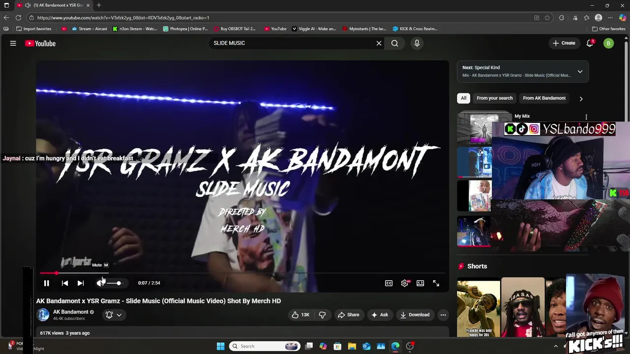The height and width of the screenshot is (354, 630).
Task: Pause the video
Action: [x=46, y=283]
